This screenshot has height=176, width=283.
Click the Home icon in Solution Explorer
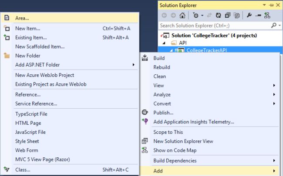tap(182, 16)
